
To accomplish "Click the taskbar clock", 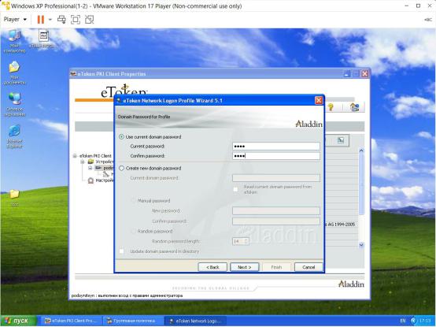I will 425,321.
